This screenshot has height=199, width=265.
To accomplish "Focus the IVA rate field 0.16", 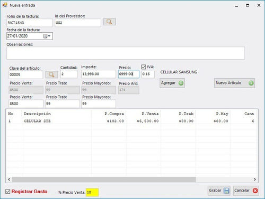I will pos(148,74).
